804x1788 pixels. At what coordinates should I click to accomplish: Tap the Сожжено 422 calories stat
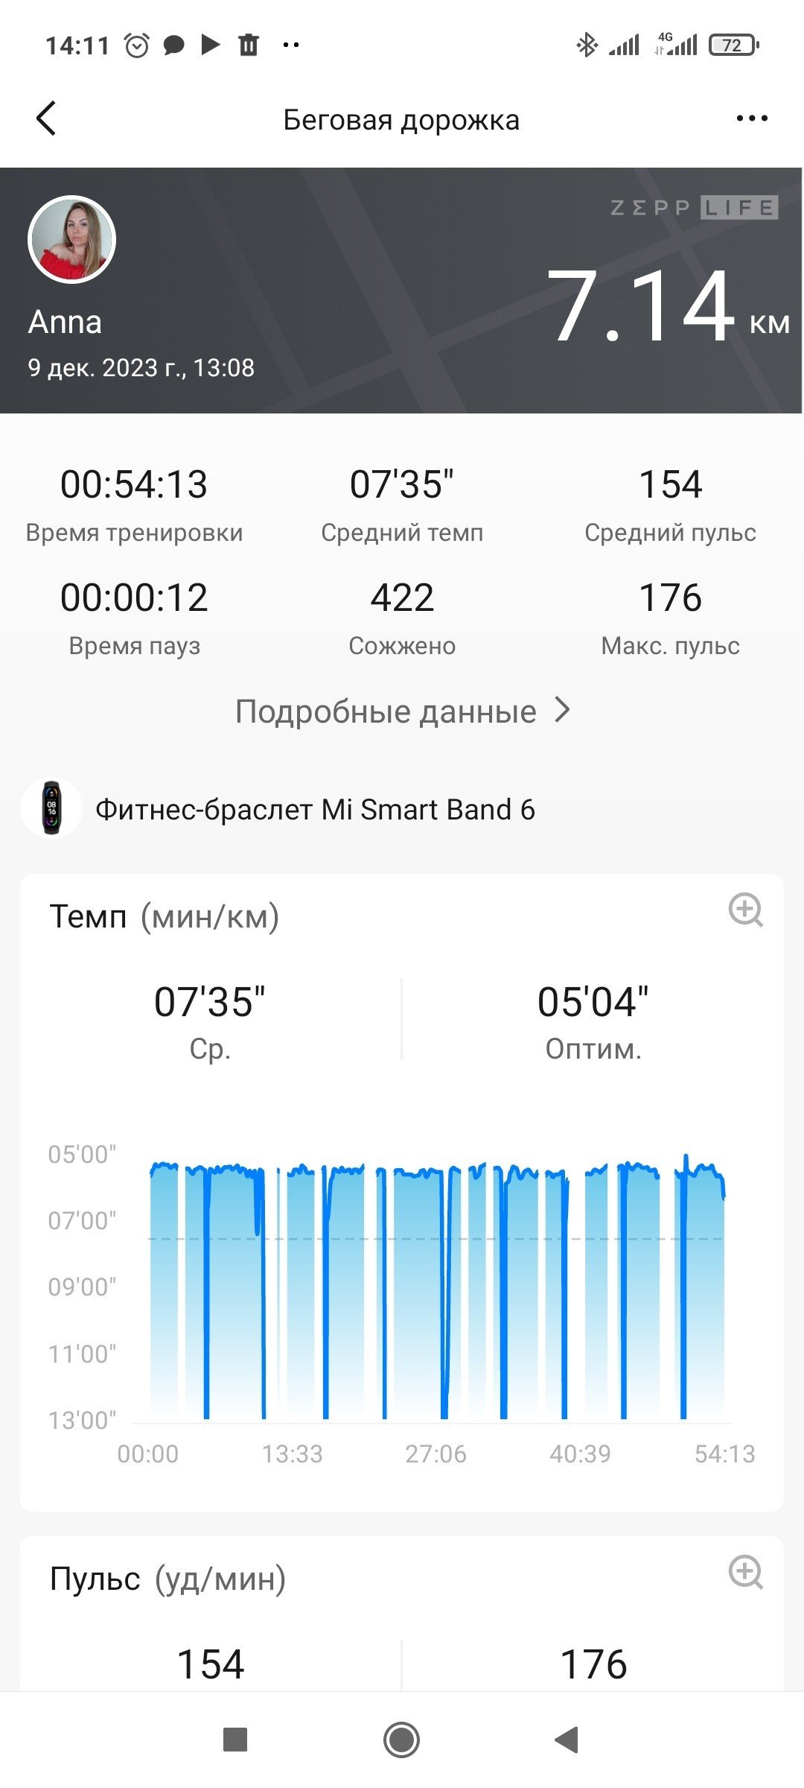click(x=402, y=618)
